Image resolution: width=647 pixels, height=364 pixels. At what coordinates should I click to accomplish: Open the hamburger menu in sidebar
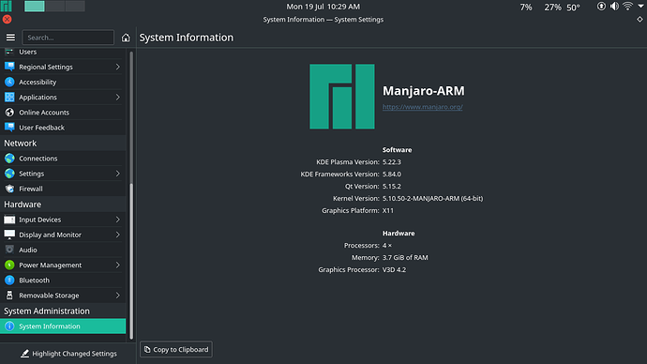[x=10, y=38]
